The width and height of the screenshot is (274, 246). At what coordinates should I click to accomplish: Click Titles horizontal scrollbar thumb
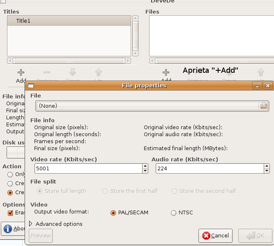click(69, 61)
